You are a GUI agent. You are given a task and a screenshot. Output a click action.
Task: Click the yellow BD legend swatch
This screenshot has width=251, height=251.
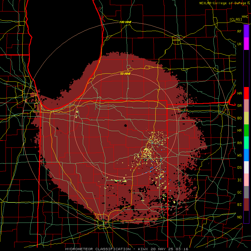click(246, 118)
